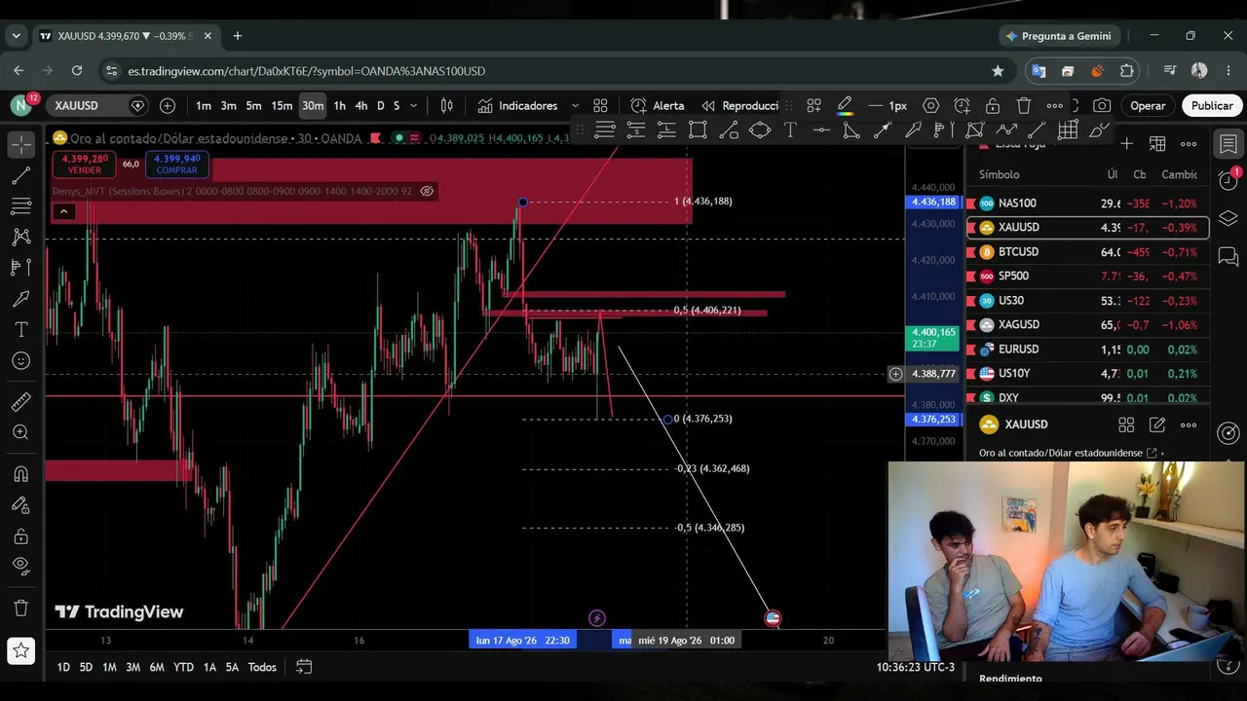Image resolution: width=1247 pixels, height=701 pixels.
Task: Add alert on drawing clock icon
Action: pyautogui.click(x=962, y=105)
